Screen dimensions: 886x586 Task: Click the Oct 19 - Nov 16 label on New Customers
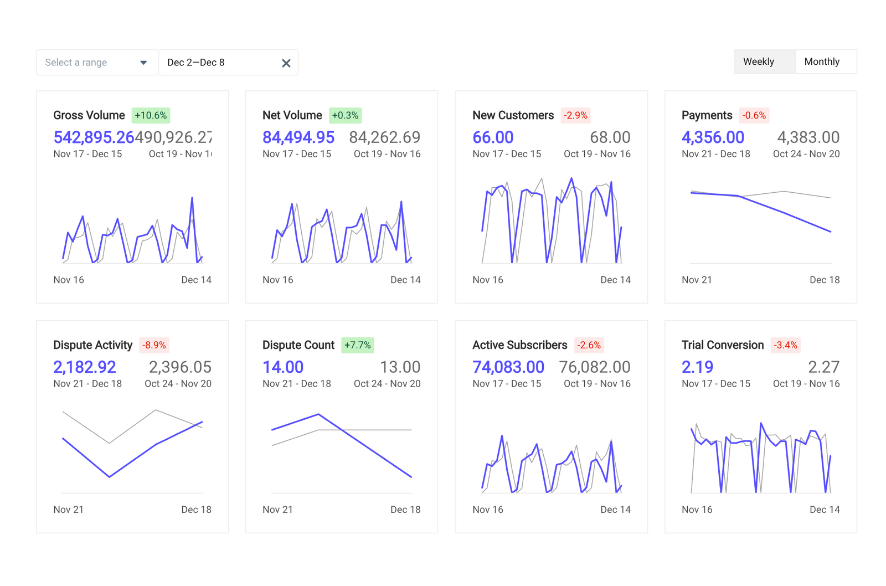[597, 154]
